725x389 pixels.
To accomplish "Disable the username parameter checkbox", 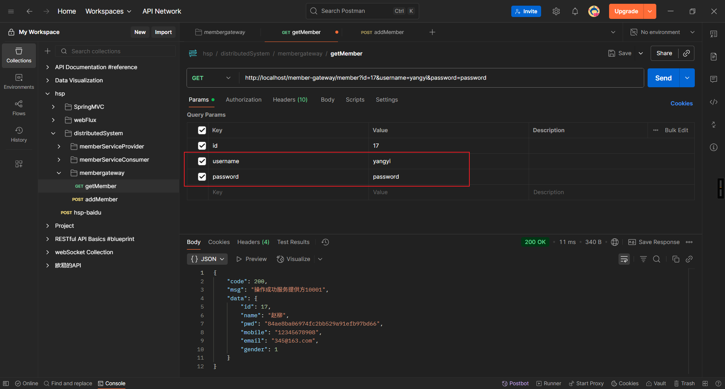I will [202, 161].
